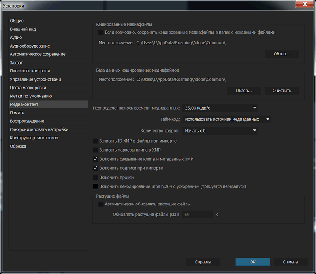Select Цвета маркировки in the list
The image size is (316, 274).
48,88
